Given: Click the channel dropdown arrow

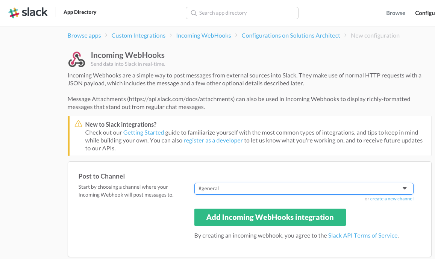Looking at the screenshot, I should (405, 188).
